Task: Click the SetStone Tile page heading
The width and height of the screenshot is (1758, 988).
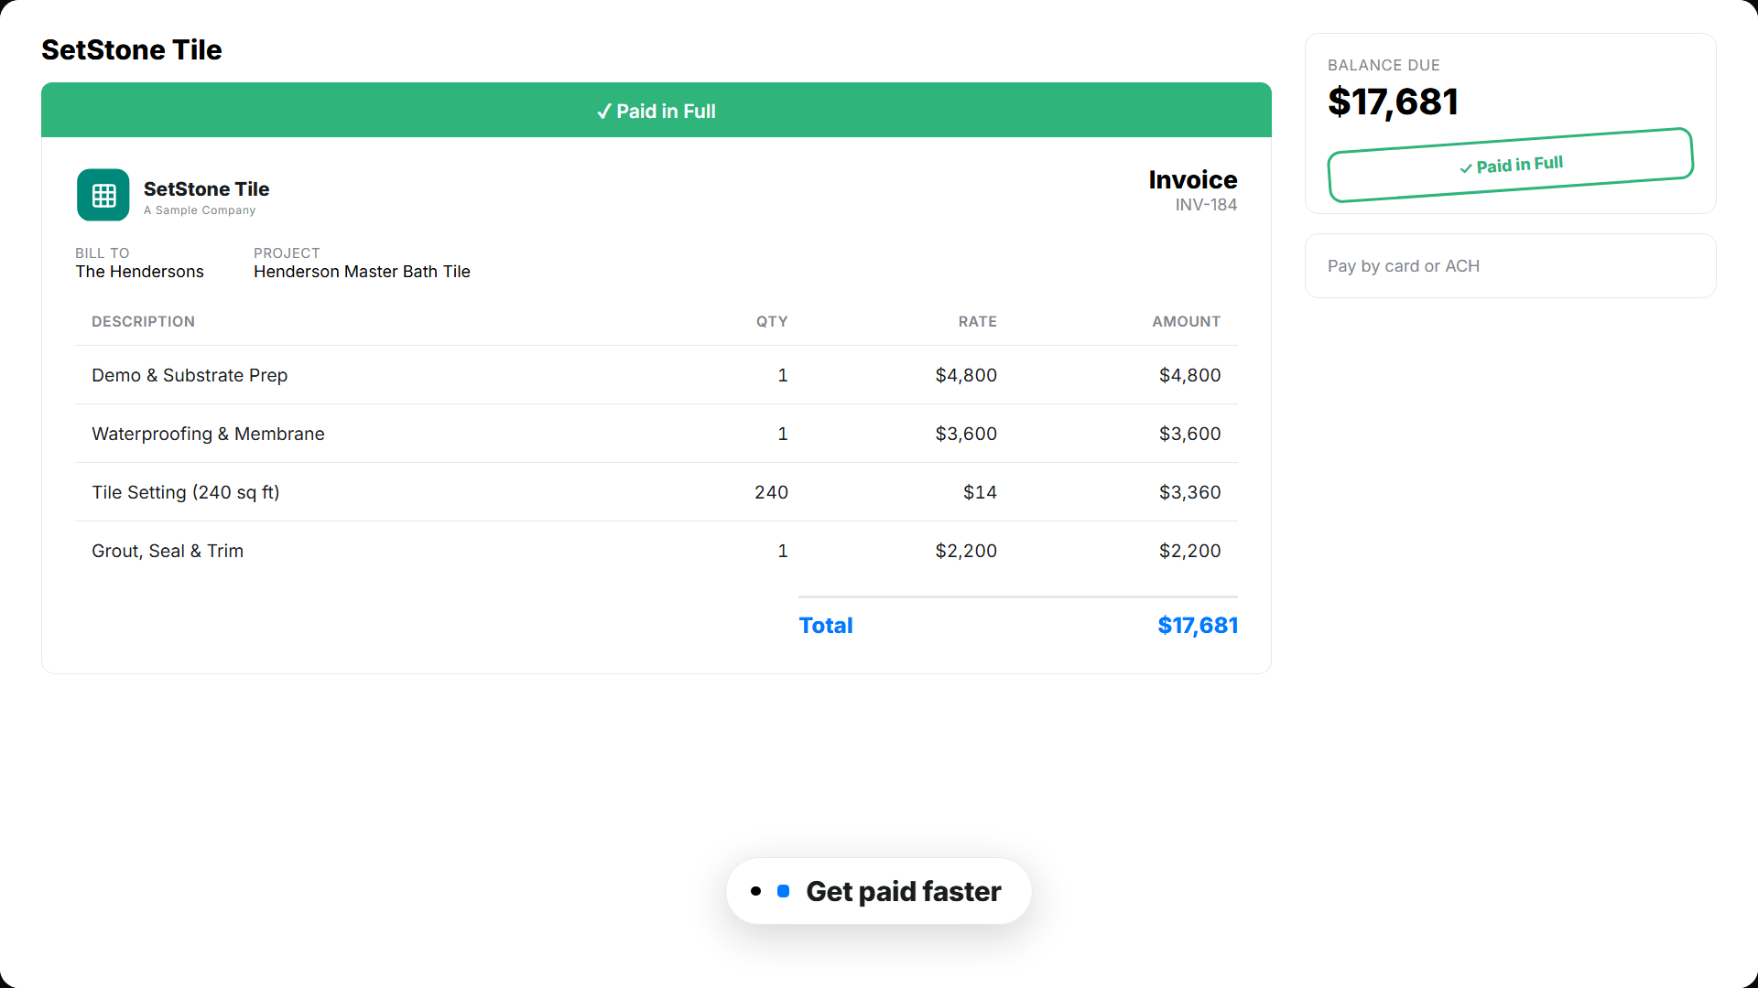Action: pos(132,49)
